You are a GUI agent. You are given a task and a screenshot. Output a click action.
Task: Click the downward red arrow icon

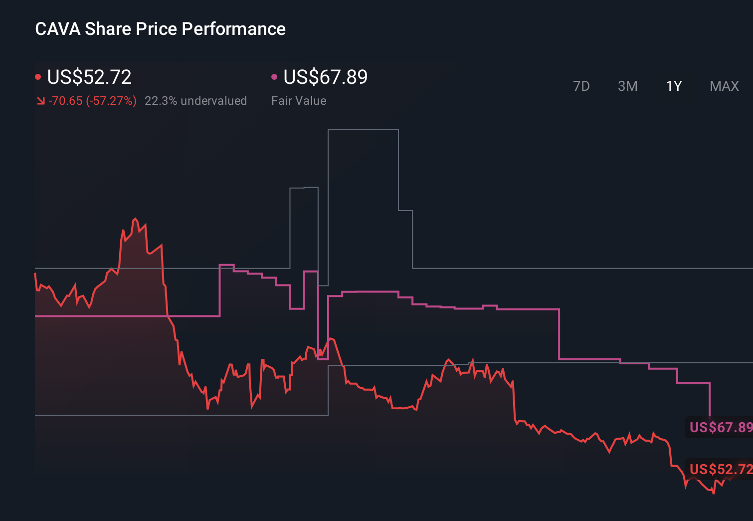coord(41,100)
